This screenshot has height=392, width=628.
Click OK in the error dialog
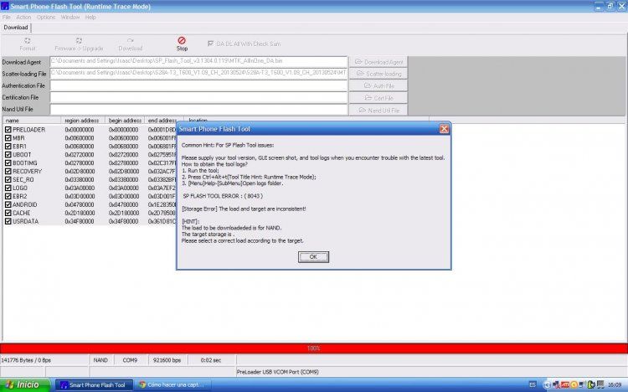coord(313,256)
